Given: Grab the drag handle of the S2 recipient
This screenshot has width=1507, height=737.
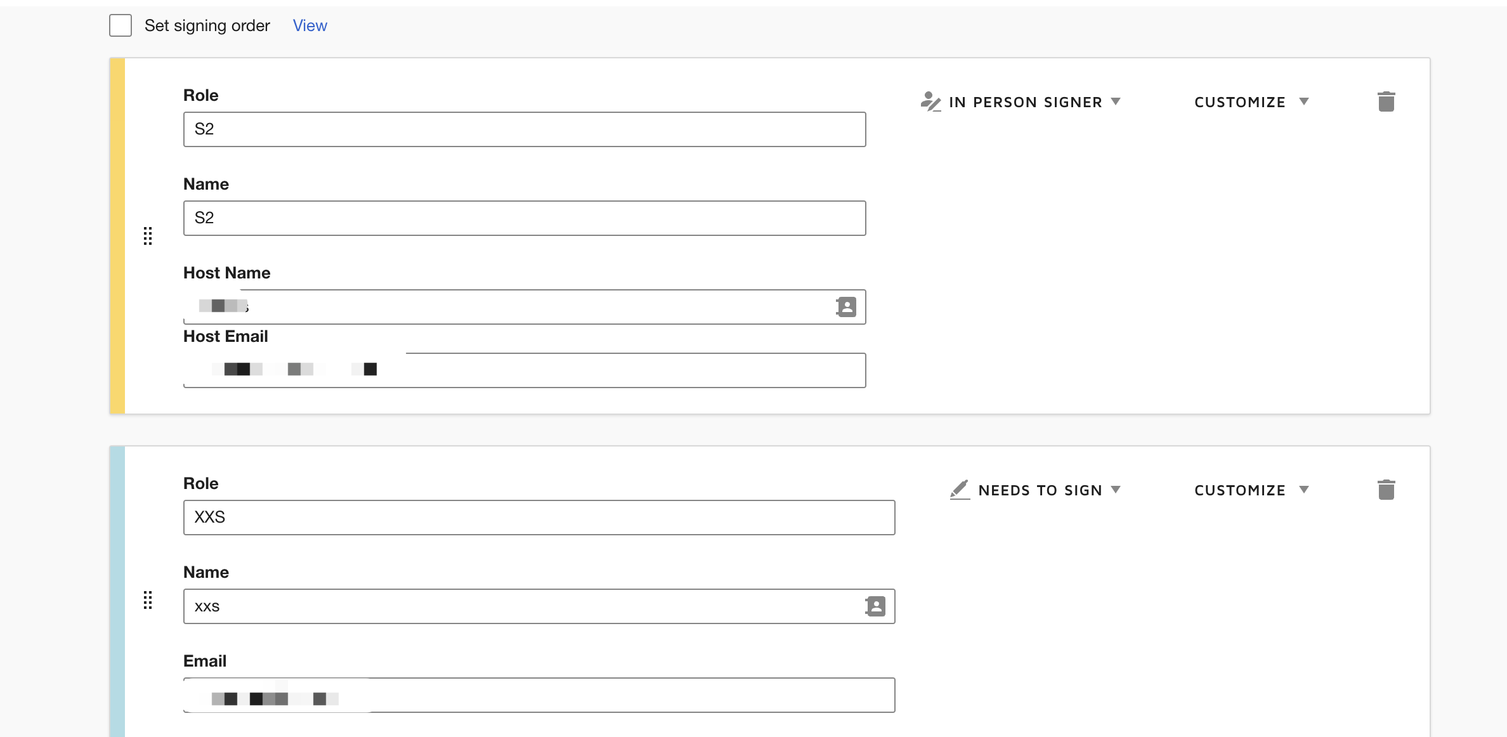Looking at the screenshot, I should point(148,236).
